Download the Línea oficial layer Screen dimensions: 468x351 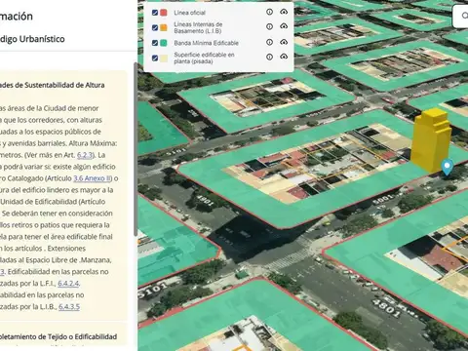click(x=284, y=12)
